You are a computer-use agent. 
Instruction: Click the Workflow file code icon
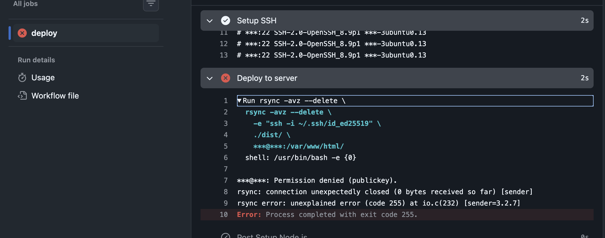point(22,96)
